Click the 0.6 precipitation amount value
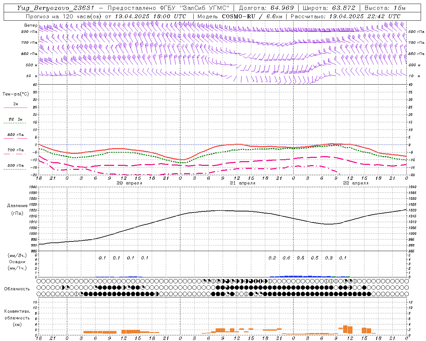 coord(286,258)
